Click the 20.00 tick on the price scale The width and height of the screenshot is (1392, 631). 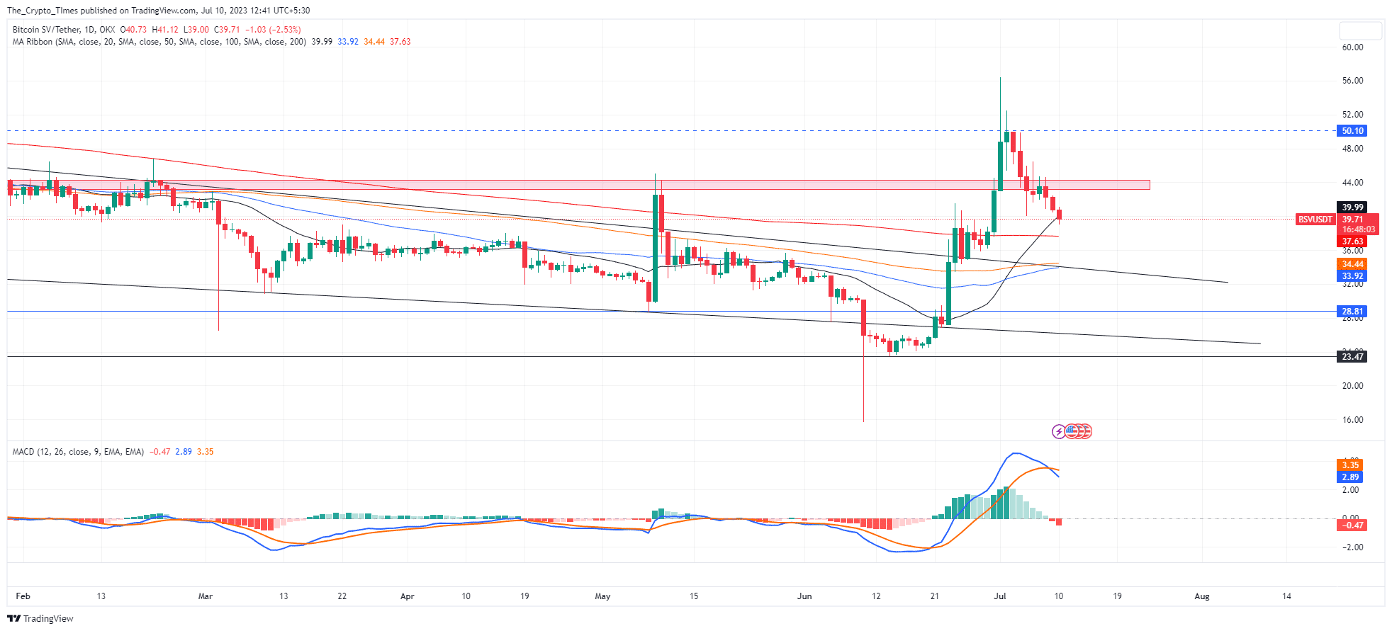coord(1352,386)
